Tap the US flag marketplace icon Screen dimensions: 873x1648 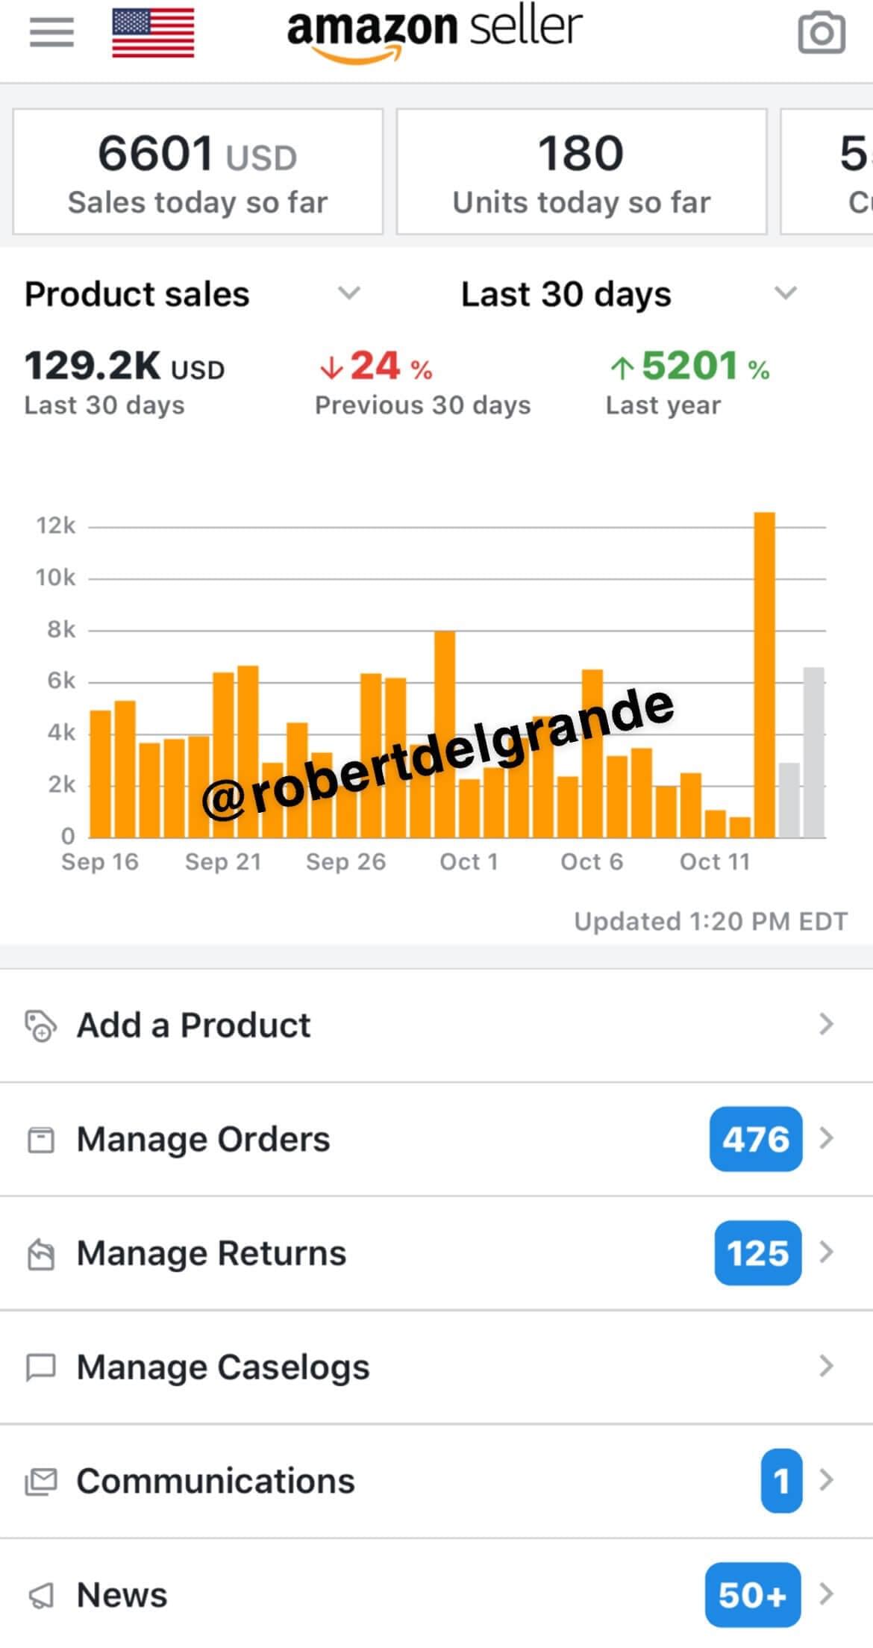click(153, 33)
